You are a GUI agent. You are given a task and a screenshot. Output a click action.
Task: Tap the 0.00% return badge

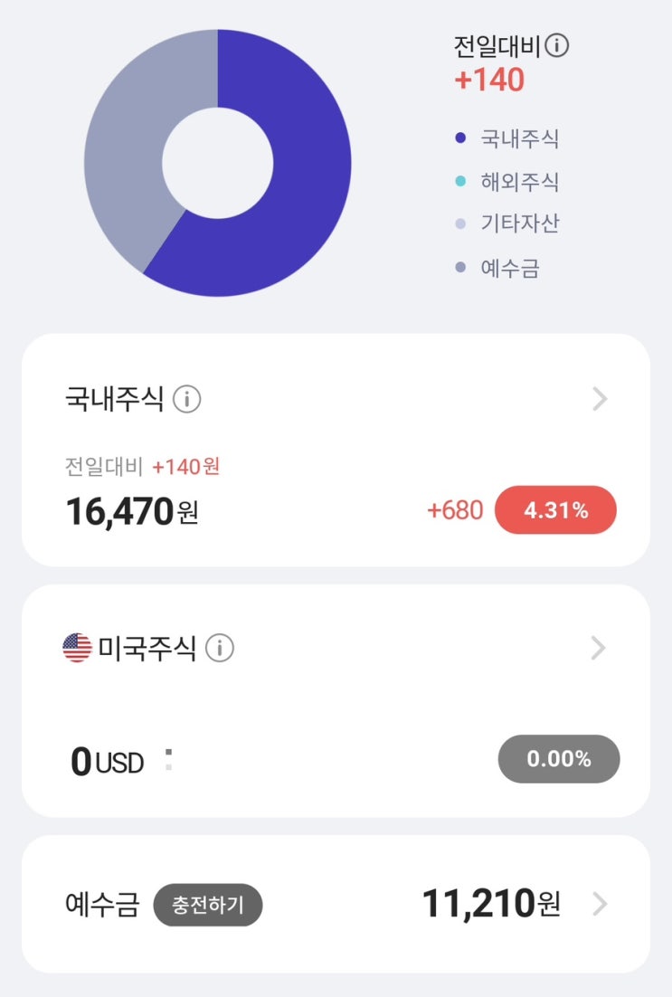point(559,759)
